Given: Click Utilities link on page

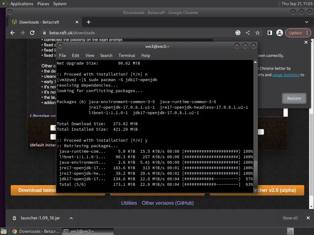Looking at the screenshot, I should click(x=129, y=203).
